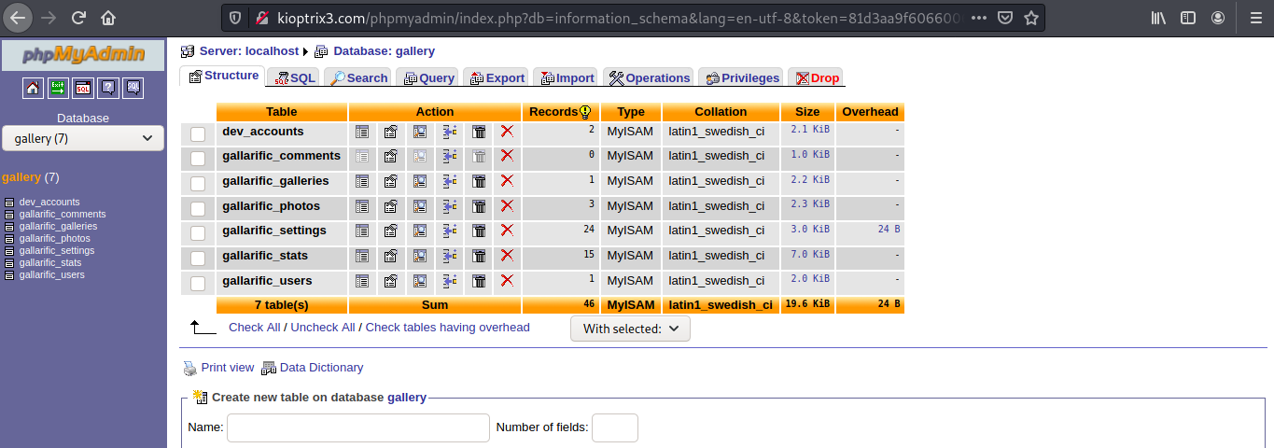Click the Search icon for gallarific_galleries row
This screenshot has height=448, width=1274.
click(x=420, y=181)
